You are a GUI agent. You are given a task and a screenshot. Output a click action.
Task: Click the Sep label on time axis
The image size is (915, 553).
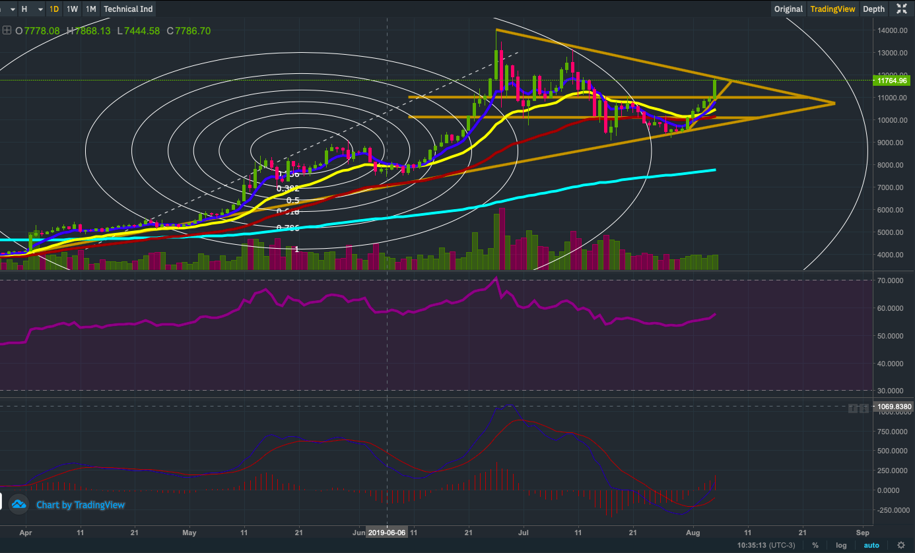(x=862, y=532)
